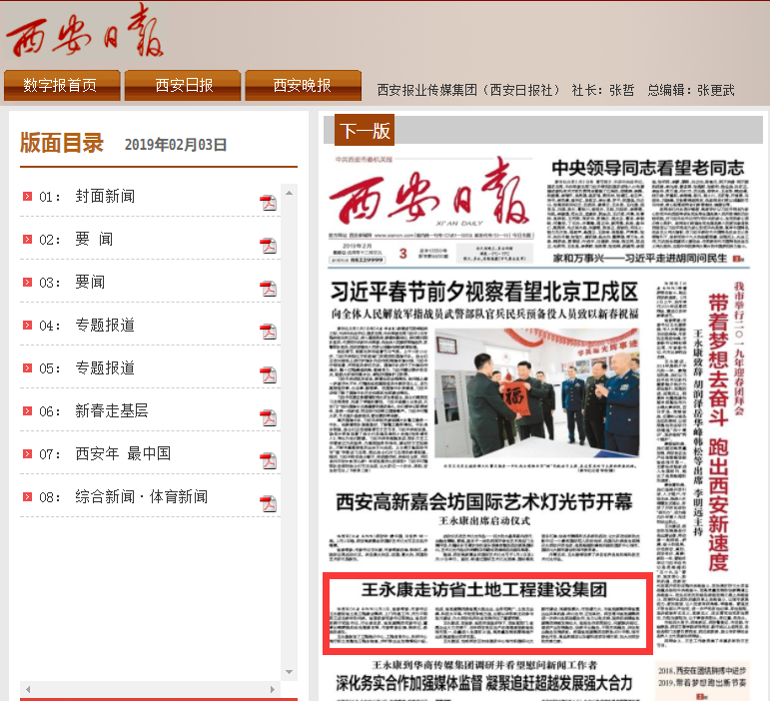This screenshot has height=701, width=770.
Task: Switch to 西安晚报 tab
Action: [x=303, y=86]
